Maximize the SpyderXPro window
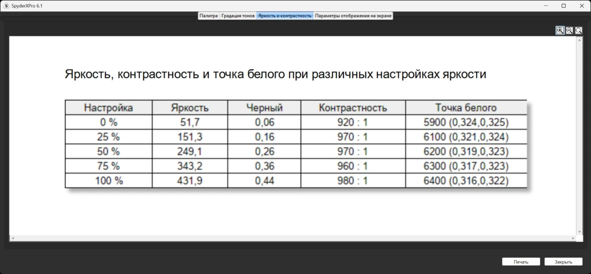This screenshot has height=274, width=591. [563, 5]
